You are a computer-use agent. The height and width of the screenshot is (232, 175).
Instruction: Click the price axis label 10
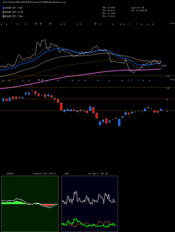(168, 88)
